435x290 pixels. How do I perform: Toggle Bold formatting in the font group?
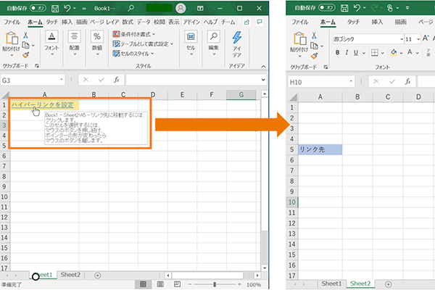coord(336,53)
